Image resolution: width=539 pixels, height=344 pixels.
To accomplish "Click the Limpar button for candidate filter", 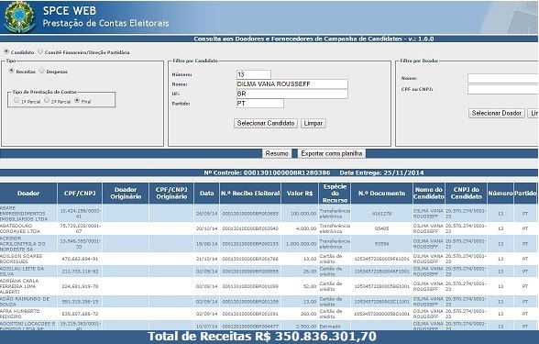I will (x=313, y=123).
